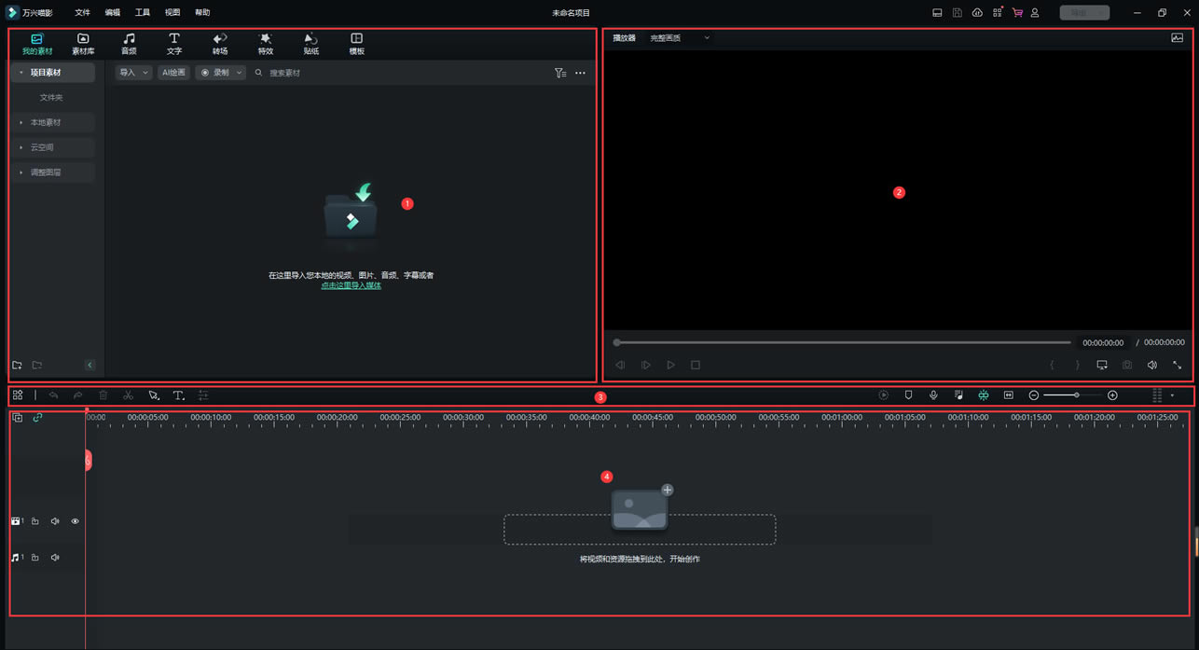
Task: Click the zoom-to-fit timeline icon
Action: (1008, 395)
